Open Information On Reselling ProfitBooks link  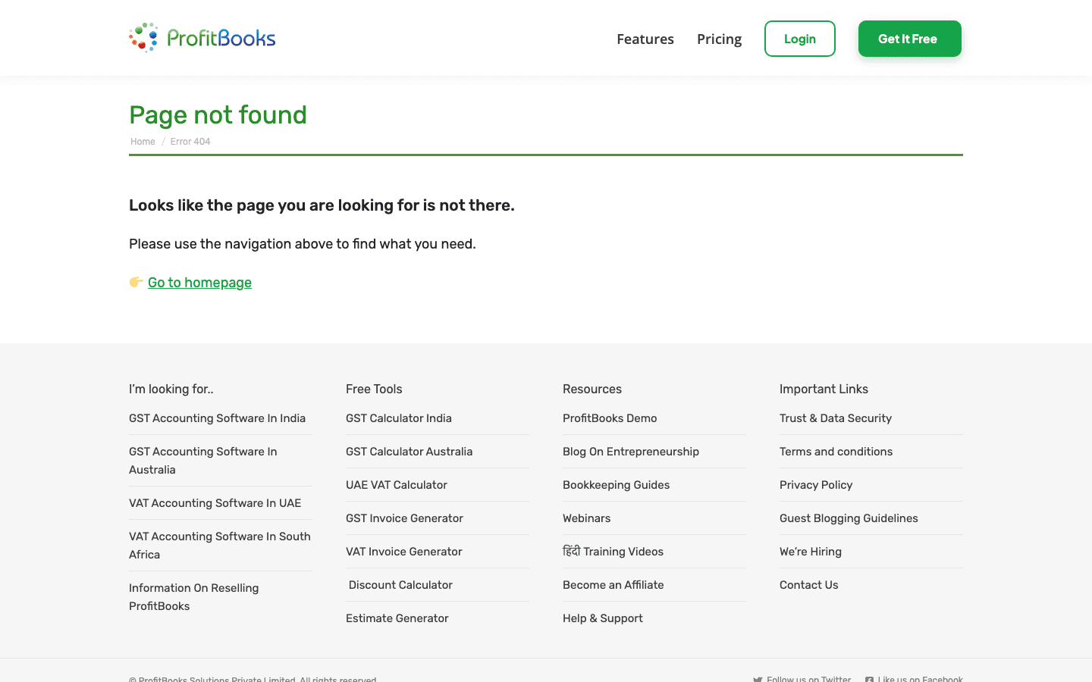194,597
